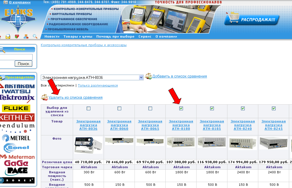
Task: Uncheck removal box for ATH-8240 column
Action: (x=243, y=108)
